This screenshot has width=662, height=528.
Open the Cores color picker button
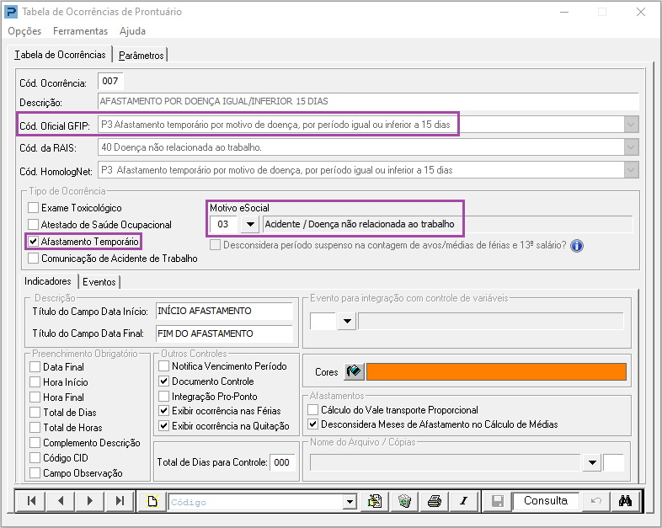[x=354, y=372]
